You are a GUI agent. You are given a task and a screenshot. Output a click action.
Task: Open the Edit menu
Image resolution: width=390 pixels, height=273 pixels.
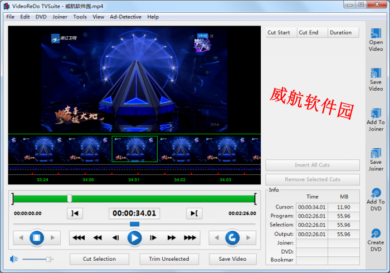(x=25, y=17)
